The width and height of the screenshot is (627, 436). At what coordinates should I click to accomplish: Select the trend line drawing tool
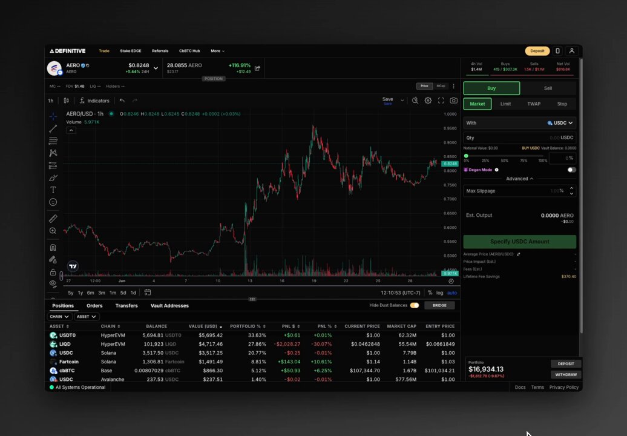tap(53, 129)
